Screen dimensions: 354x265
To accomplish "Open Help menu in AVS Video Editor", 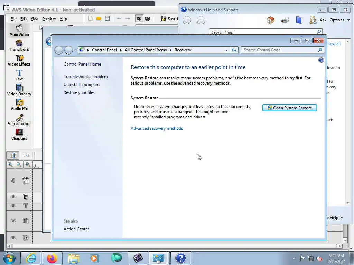I will pyautogui.click(x=64, y=19).
